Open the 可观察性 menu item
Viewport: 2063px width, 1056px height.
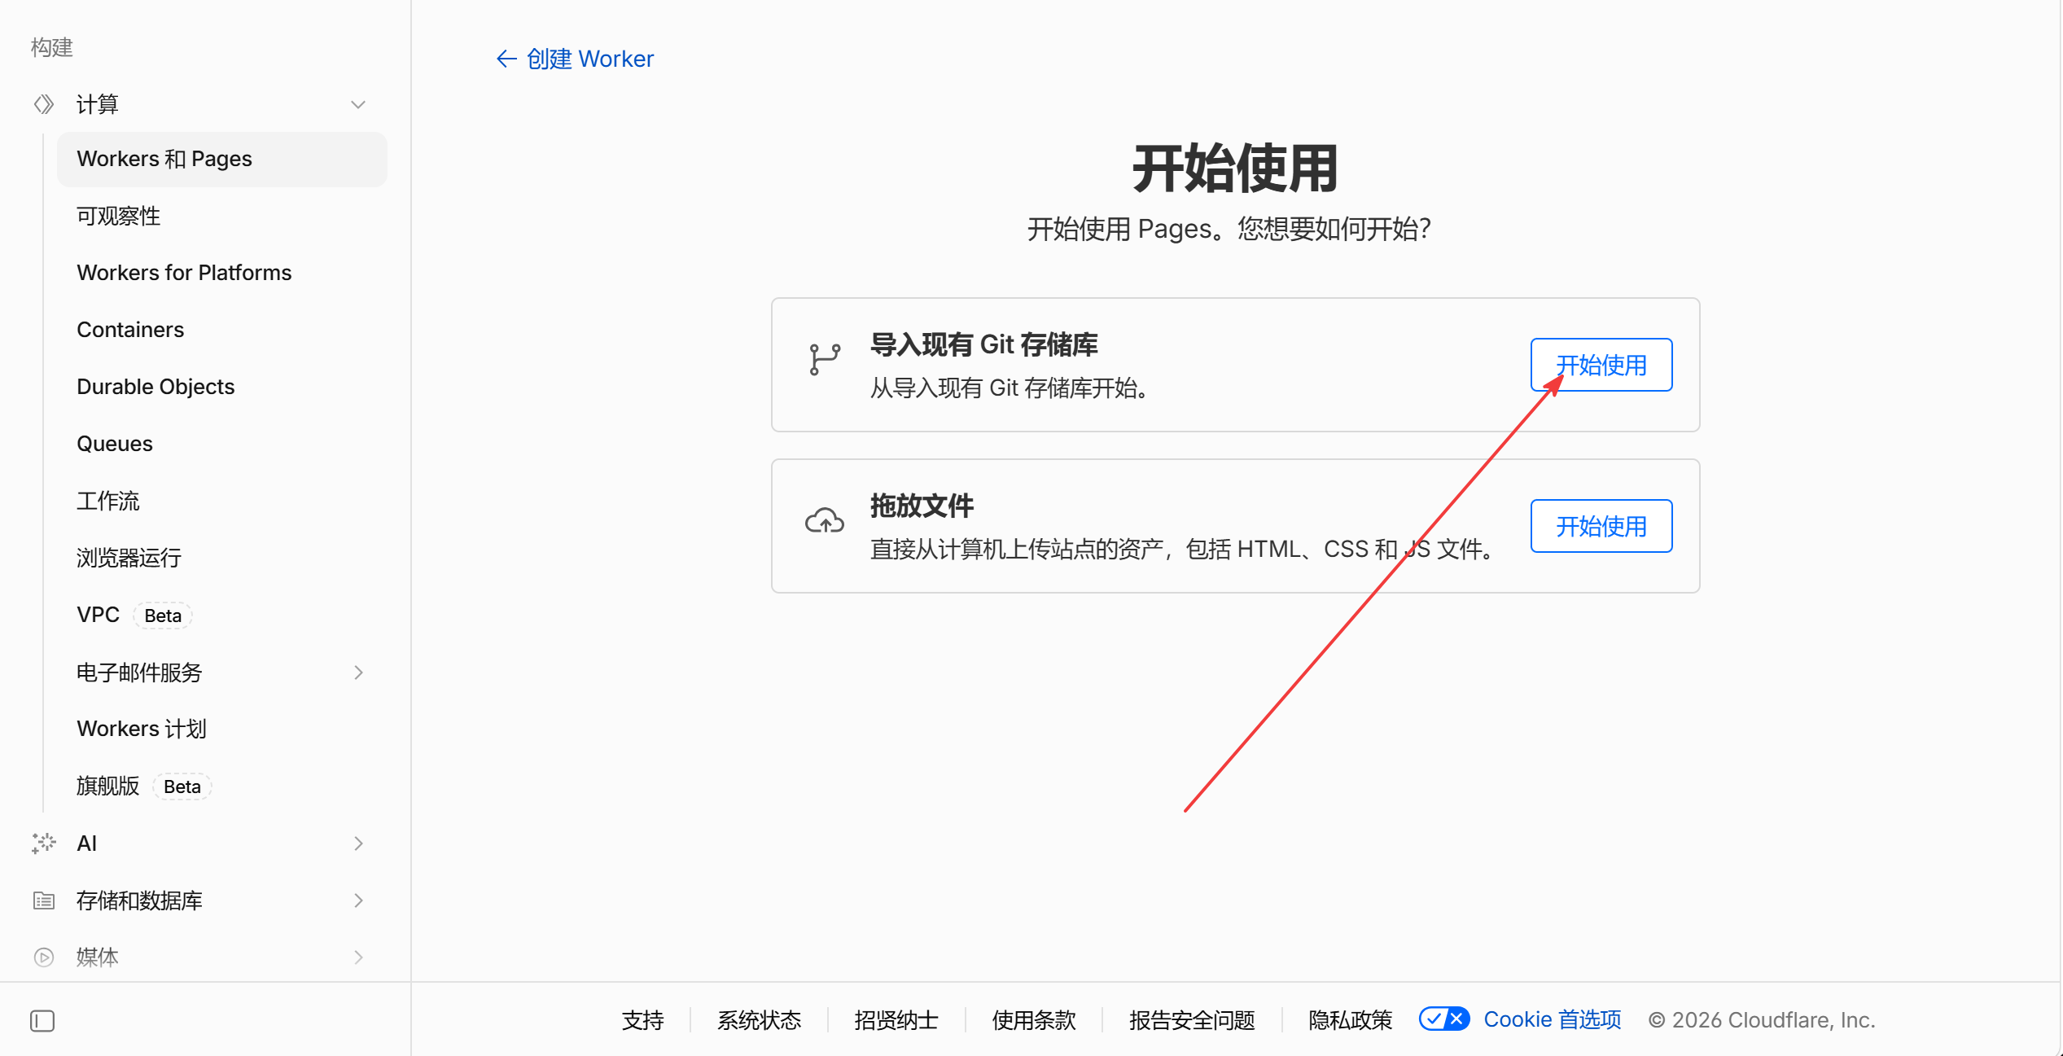pyautogui.click(x=222, y=216)
